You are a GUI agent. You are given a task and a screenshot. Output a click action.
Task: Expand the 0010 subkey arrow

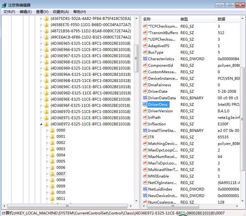(47, 192)
